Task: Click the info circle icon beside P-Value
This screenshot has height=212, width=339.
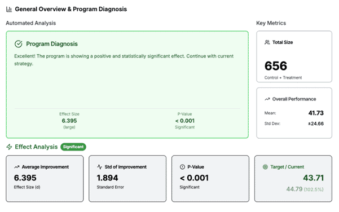Action: (182, 167)
